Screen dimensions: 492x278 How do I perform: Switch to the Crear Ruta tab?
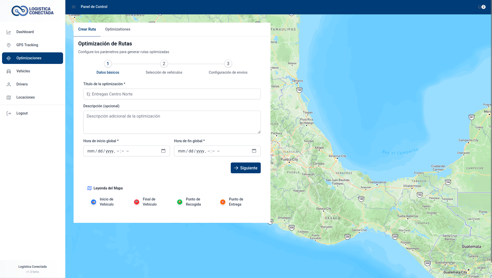[x=87, y=29]
